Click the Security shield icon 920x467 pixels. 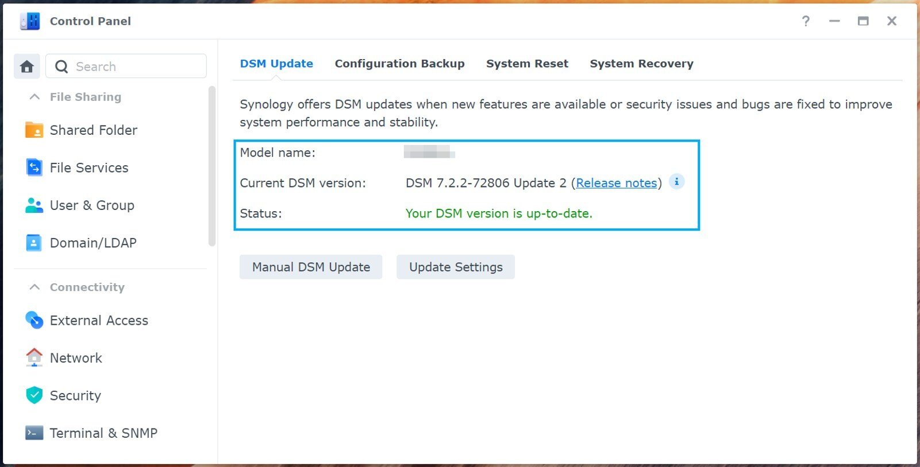[x=34, y=395]
